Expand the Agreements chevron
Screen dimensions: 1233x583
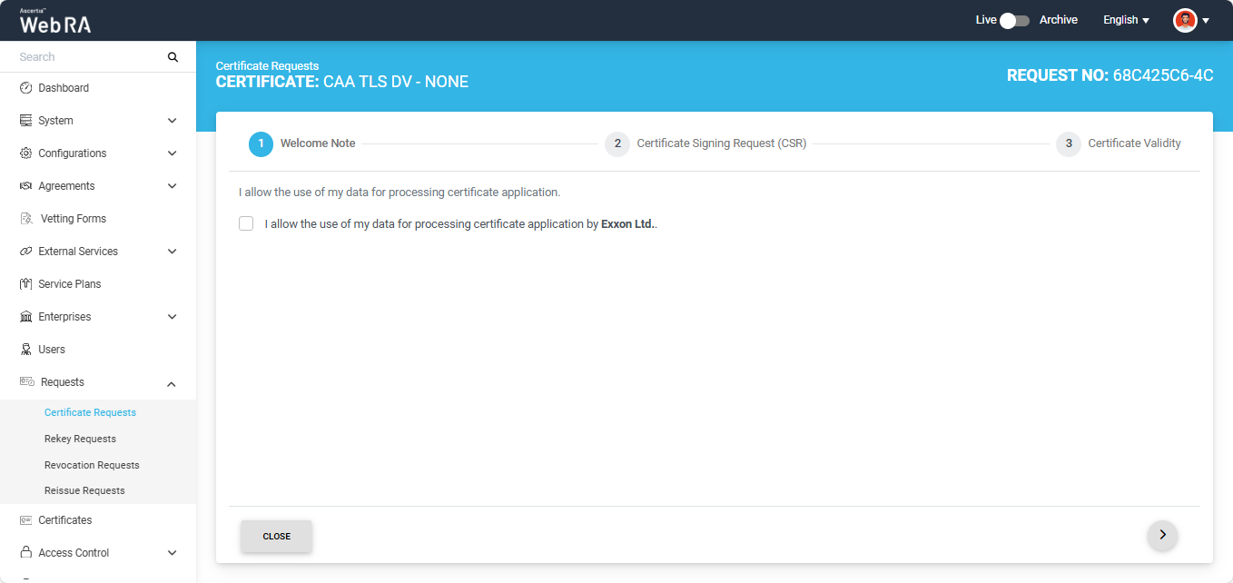point(173,186)
